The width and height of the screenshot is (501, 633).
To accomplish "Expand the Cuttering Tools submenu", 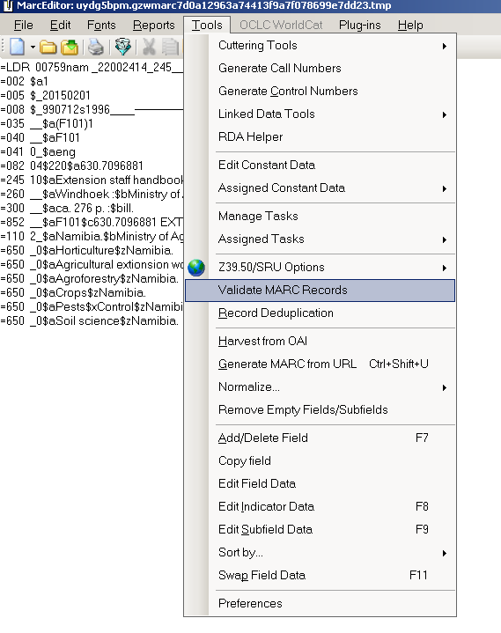I will point(320,46).
